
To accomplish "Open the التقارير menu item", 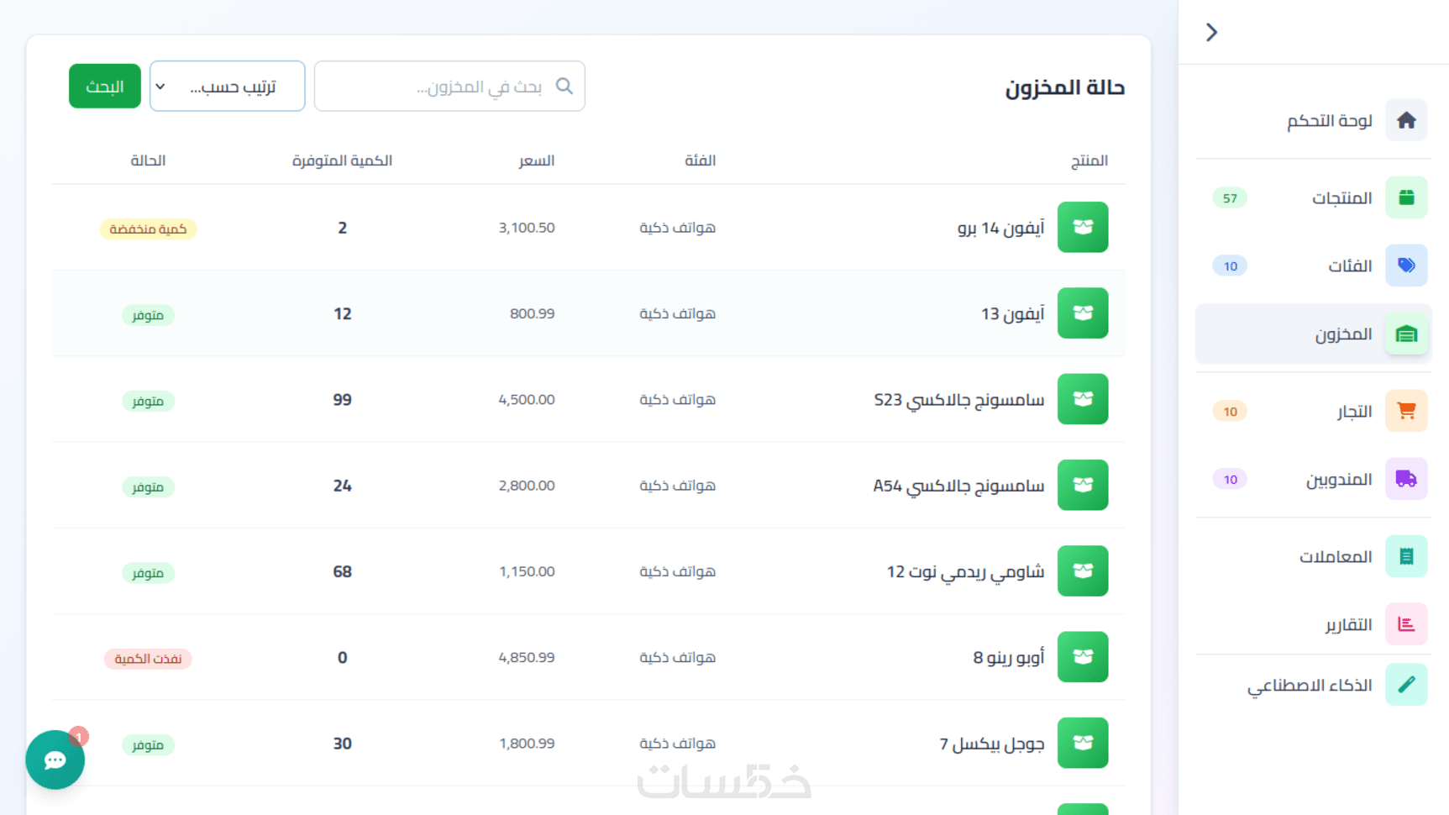I will [1314, 624].
